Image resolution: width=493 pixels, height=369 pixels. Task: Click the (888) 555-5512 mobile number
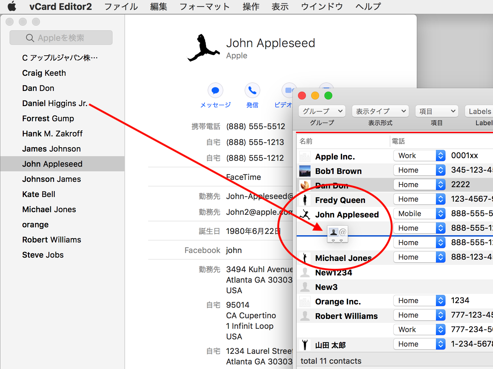[x=255, y=127]
